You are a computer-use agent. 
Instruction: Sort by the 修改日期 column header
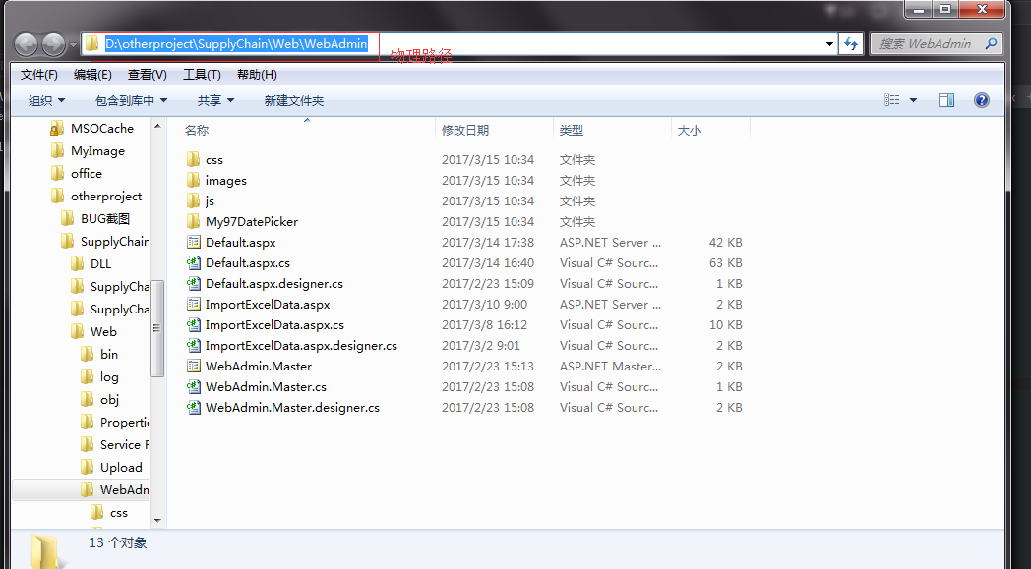[465, 130]
